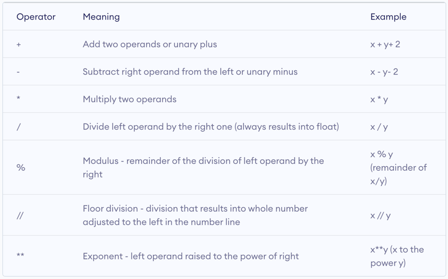
Task: Select the minus operator symbol cell
Action: click(19, 72)
